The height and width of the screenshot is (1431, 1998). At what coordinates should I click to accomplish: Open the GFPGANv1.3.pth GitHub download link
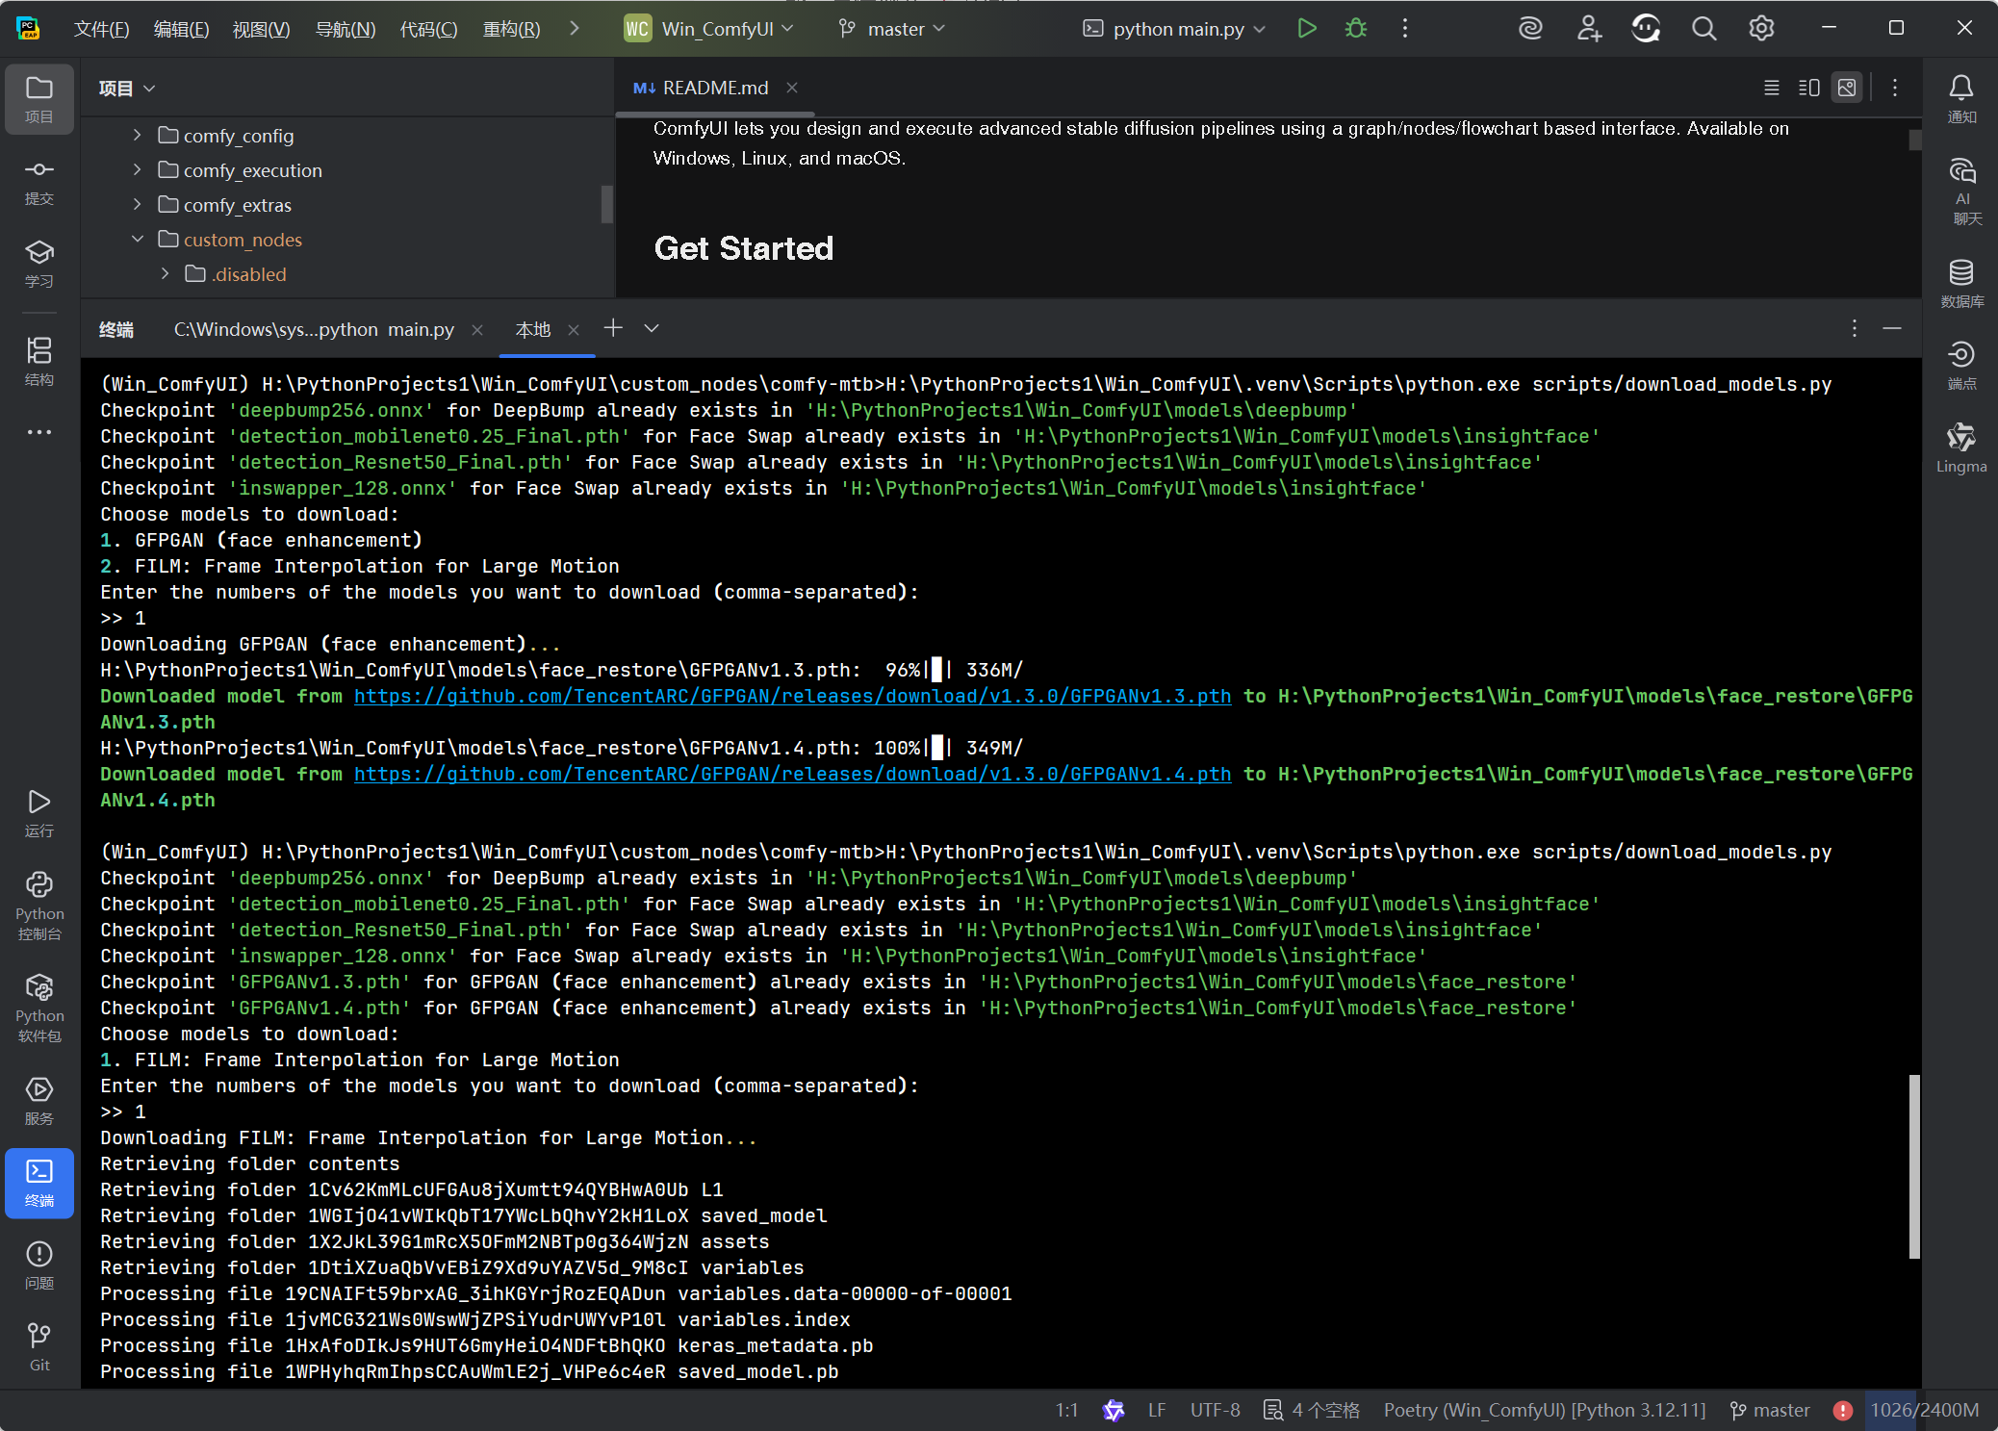click(792, 696)
